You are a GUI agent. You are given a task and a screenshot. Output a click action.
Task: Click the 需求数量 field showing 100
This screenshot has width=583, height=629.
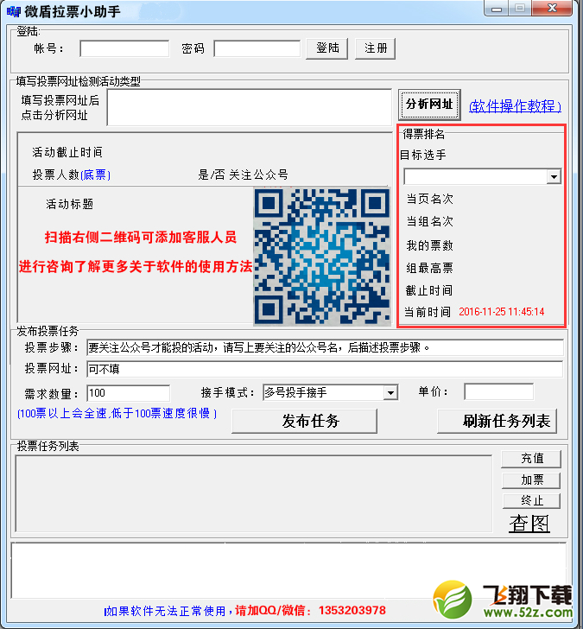click(129, 393)
